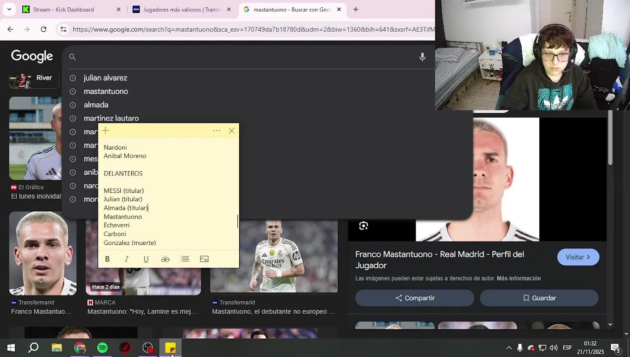Open Windows taskbar search
The image size is (630, 357).
[x=34, y=348]
